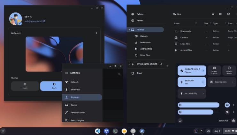Open the Settings hamburger menu
237x135 pixels.
(66, 73)
